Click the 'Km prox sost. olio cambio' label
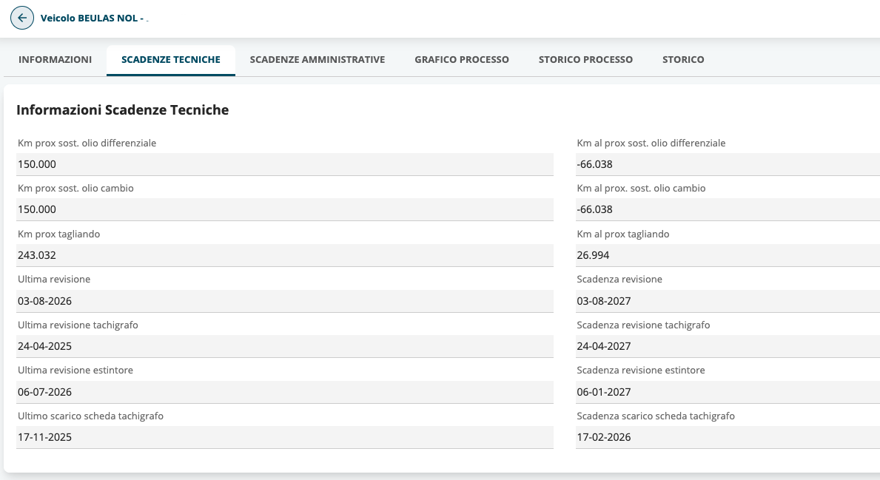The width and height of the screenshot is (880, 480). (75, 188)
